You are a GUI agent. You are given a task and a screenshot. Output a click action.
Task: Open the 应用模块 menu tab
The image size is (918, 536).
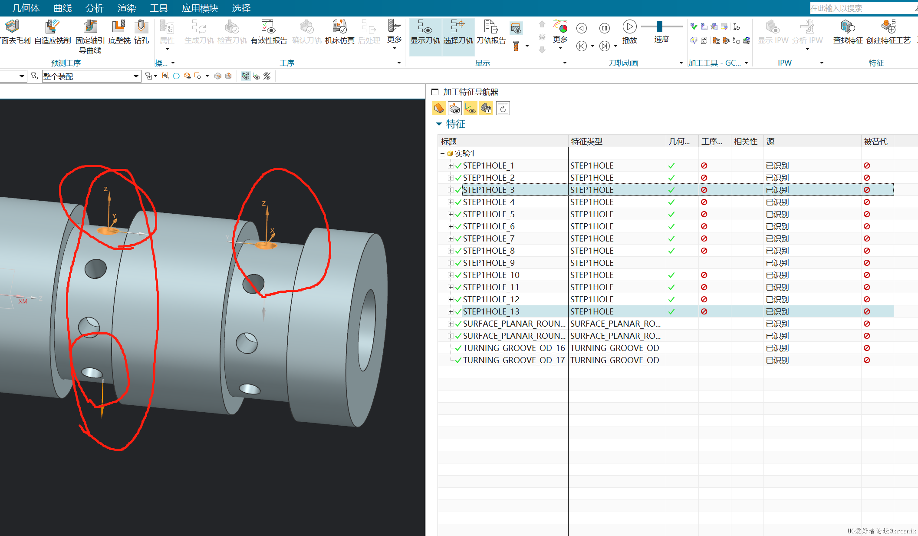coord(200,8)
